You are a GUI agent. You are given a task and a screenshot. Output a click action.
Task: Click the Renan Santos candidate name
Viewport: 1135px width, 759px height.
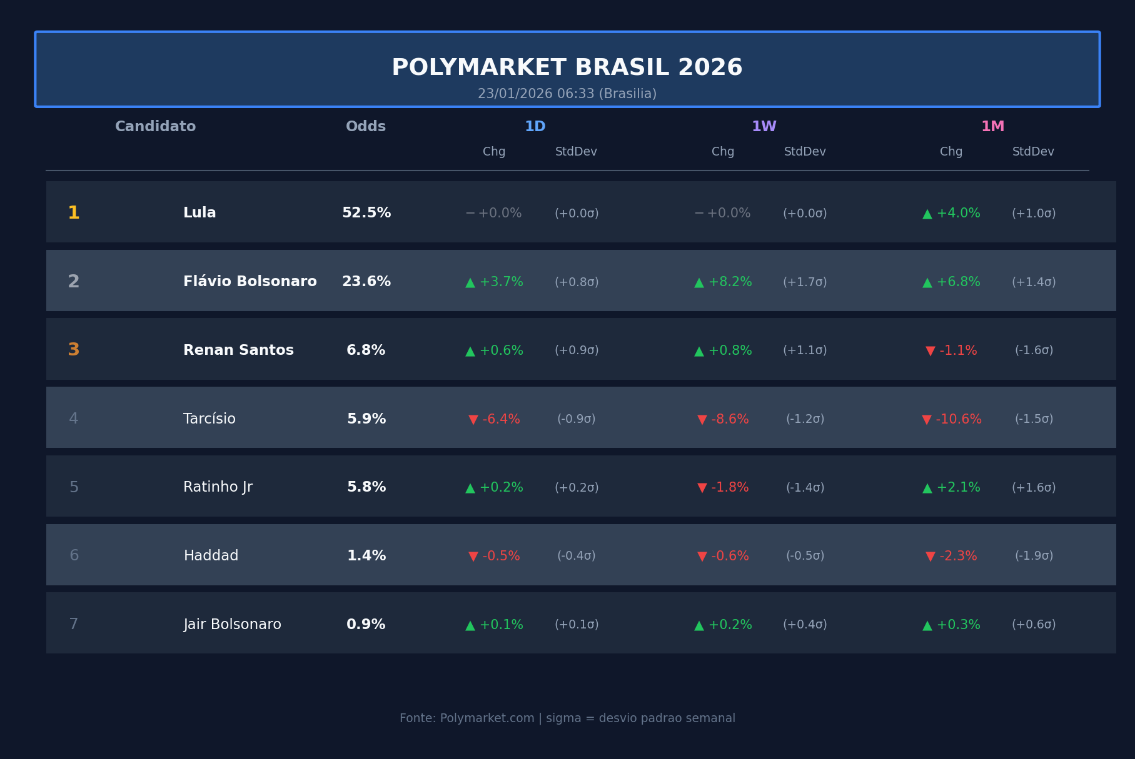coord(238,350)
